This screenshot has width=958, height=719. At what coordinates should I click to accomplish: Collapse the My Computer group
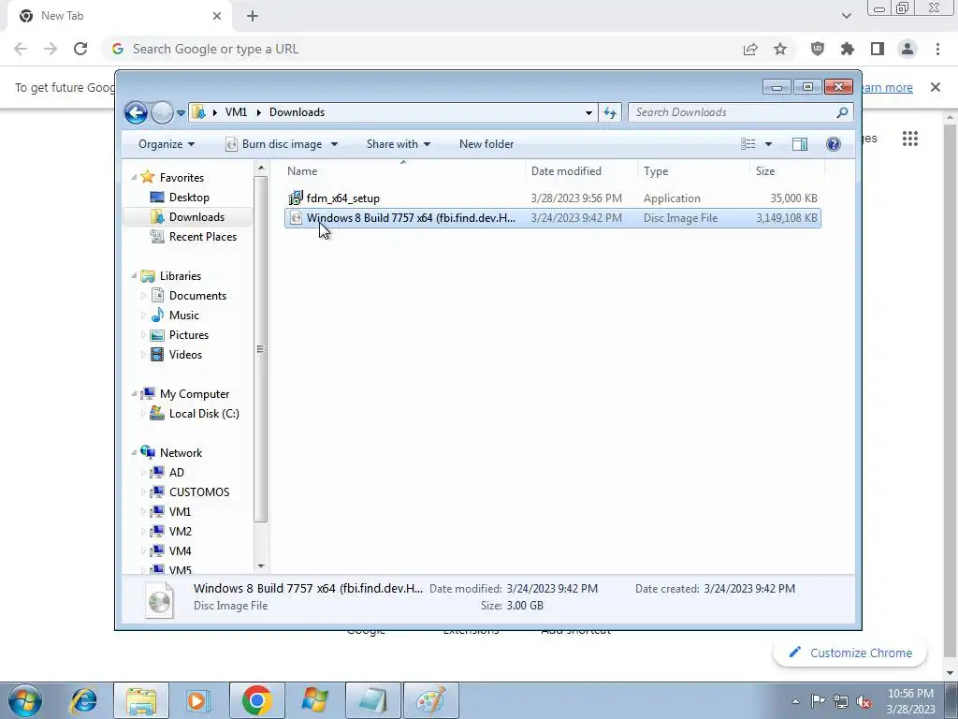pyautogui.click(x=134, y=394)
